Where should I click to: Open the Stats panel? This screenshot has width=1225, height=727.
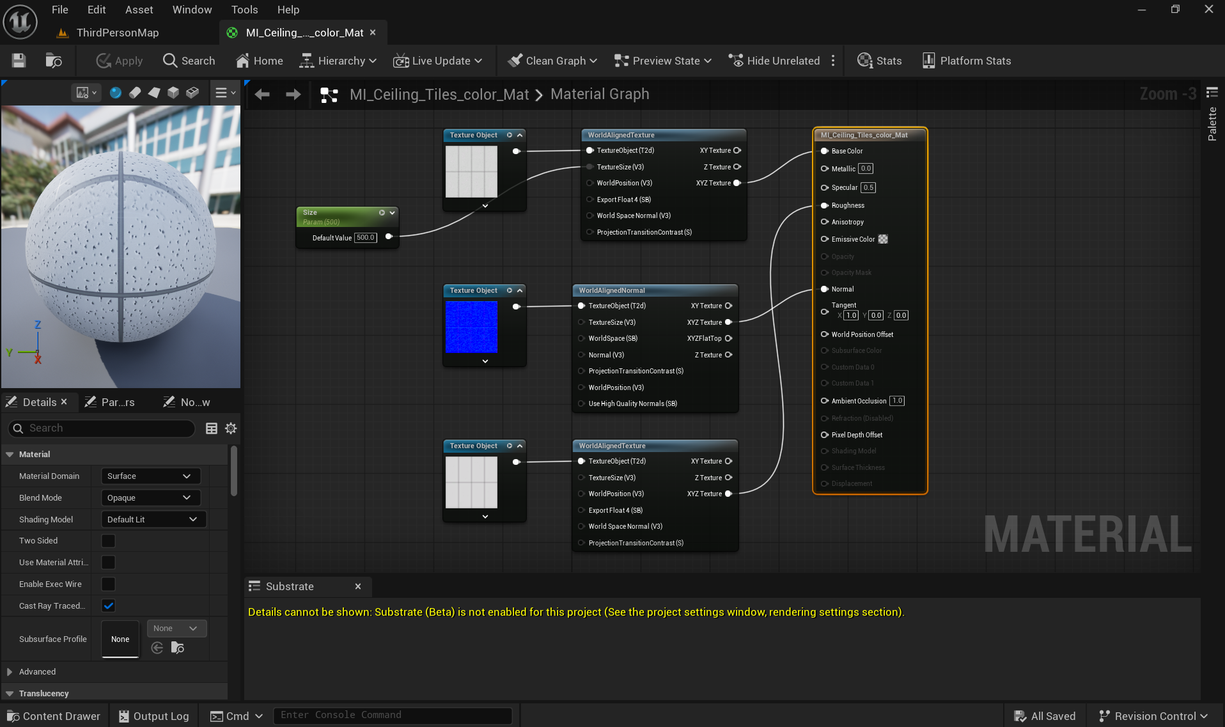[879, 61]
